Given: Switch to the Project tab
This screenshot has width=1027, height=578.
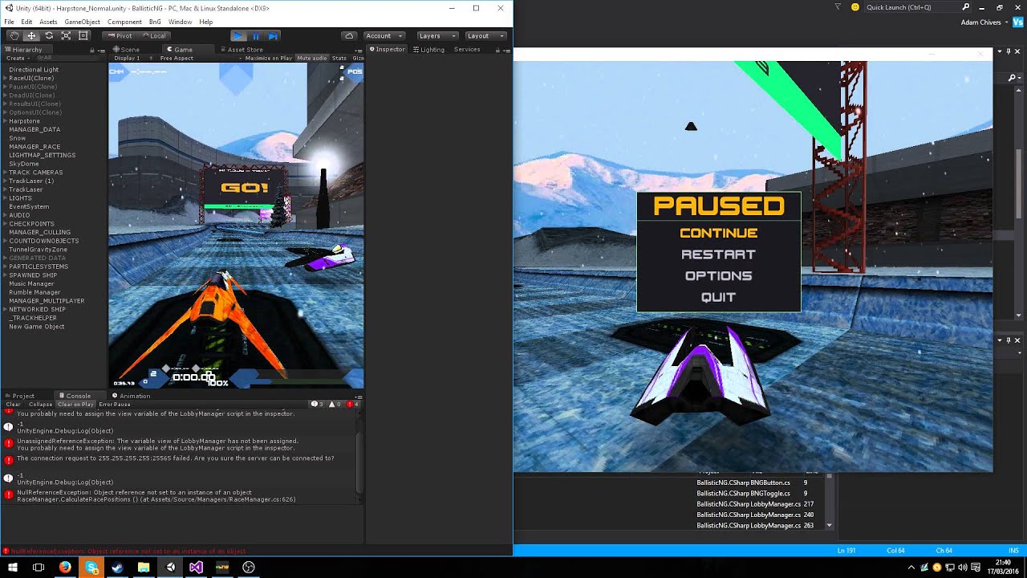Looking at the screenshot, I should (19, 396).
